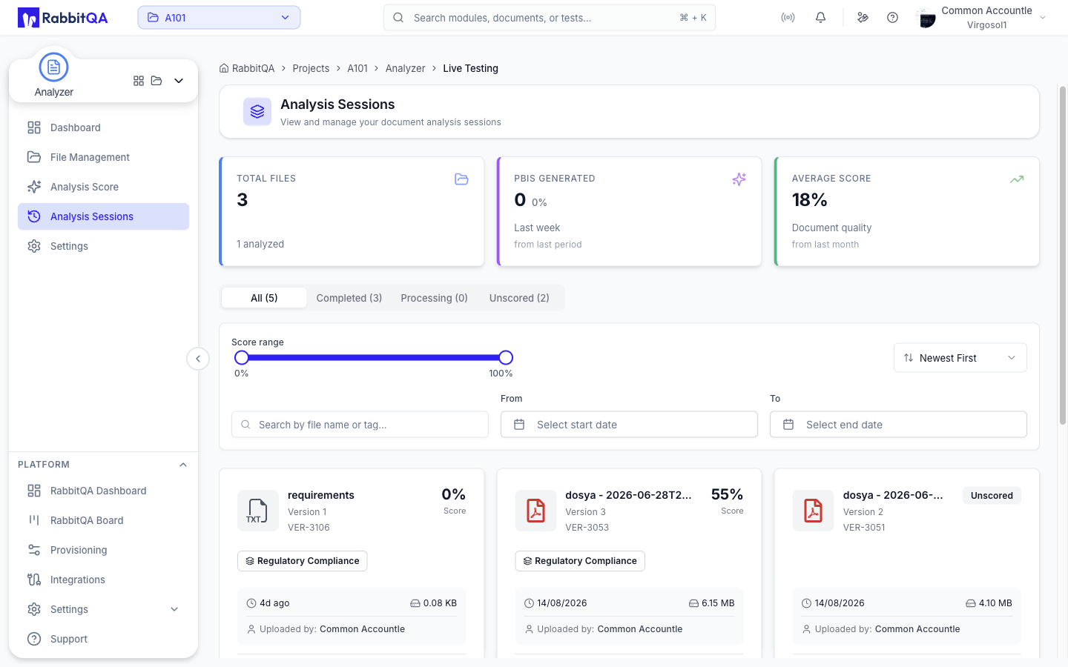Click the customization icon beside help
The image size is (1068, 667).
click(863, 18)
